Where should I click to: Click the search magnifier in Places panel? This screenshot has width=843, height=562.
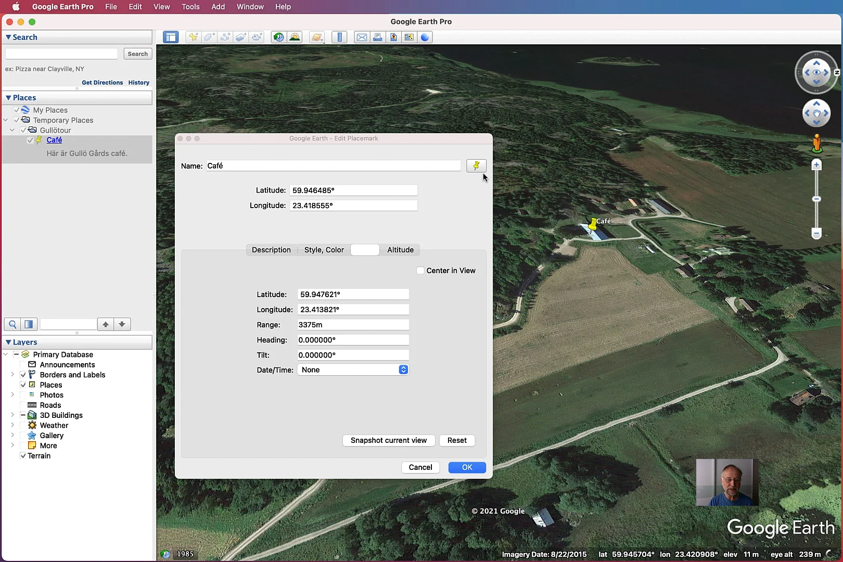[x=12, y=324]
